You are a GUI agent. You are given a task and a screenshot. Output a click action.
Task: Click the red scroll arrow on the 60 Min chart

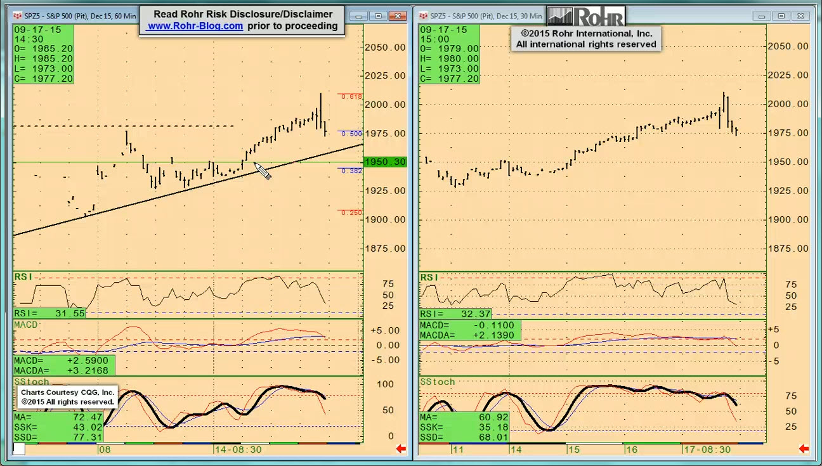pyautogui.click(x=401, y=449)
